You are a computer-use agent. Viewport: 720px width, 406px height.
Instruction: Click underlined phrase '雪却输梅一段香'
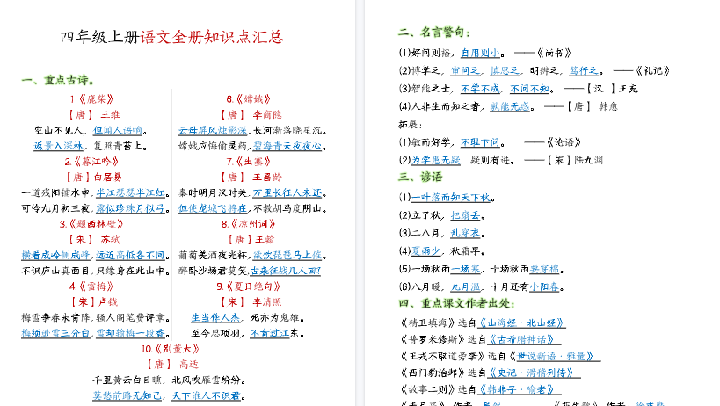pos(130,333)
